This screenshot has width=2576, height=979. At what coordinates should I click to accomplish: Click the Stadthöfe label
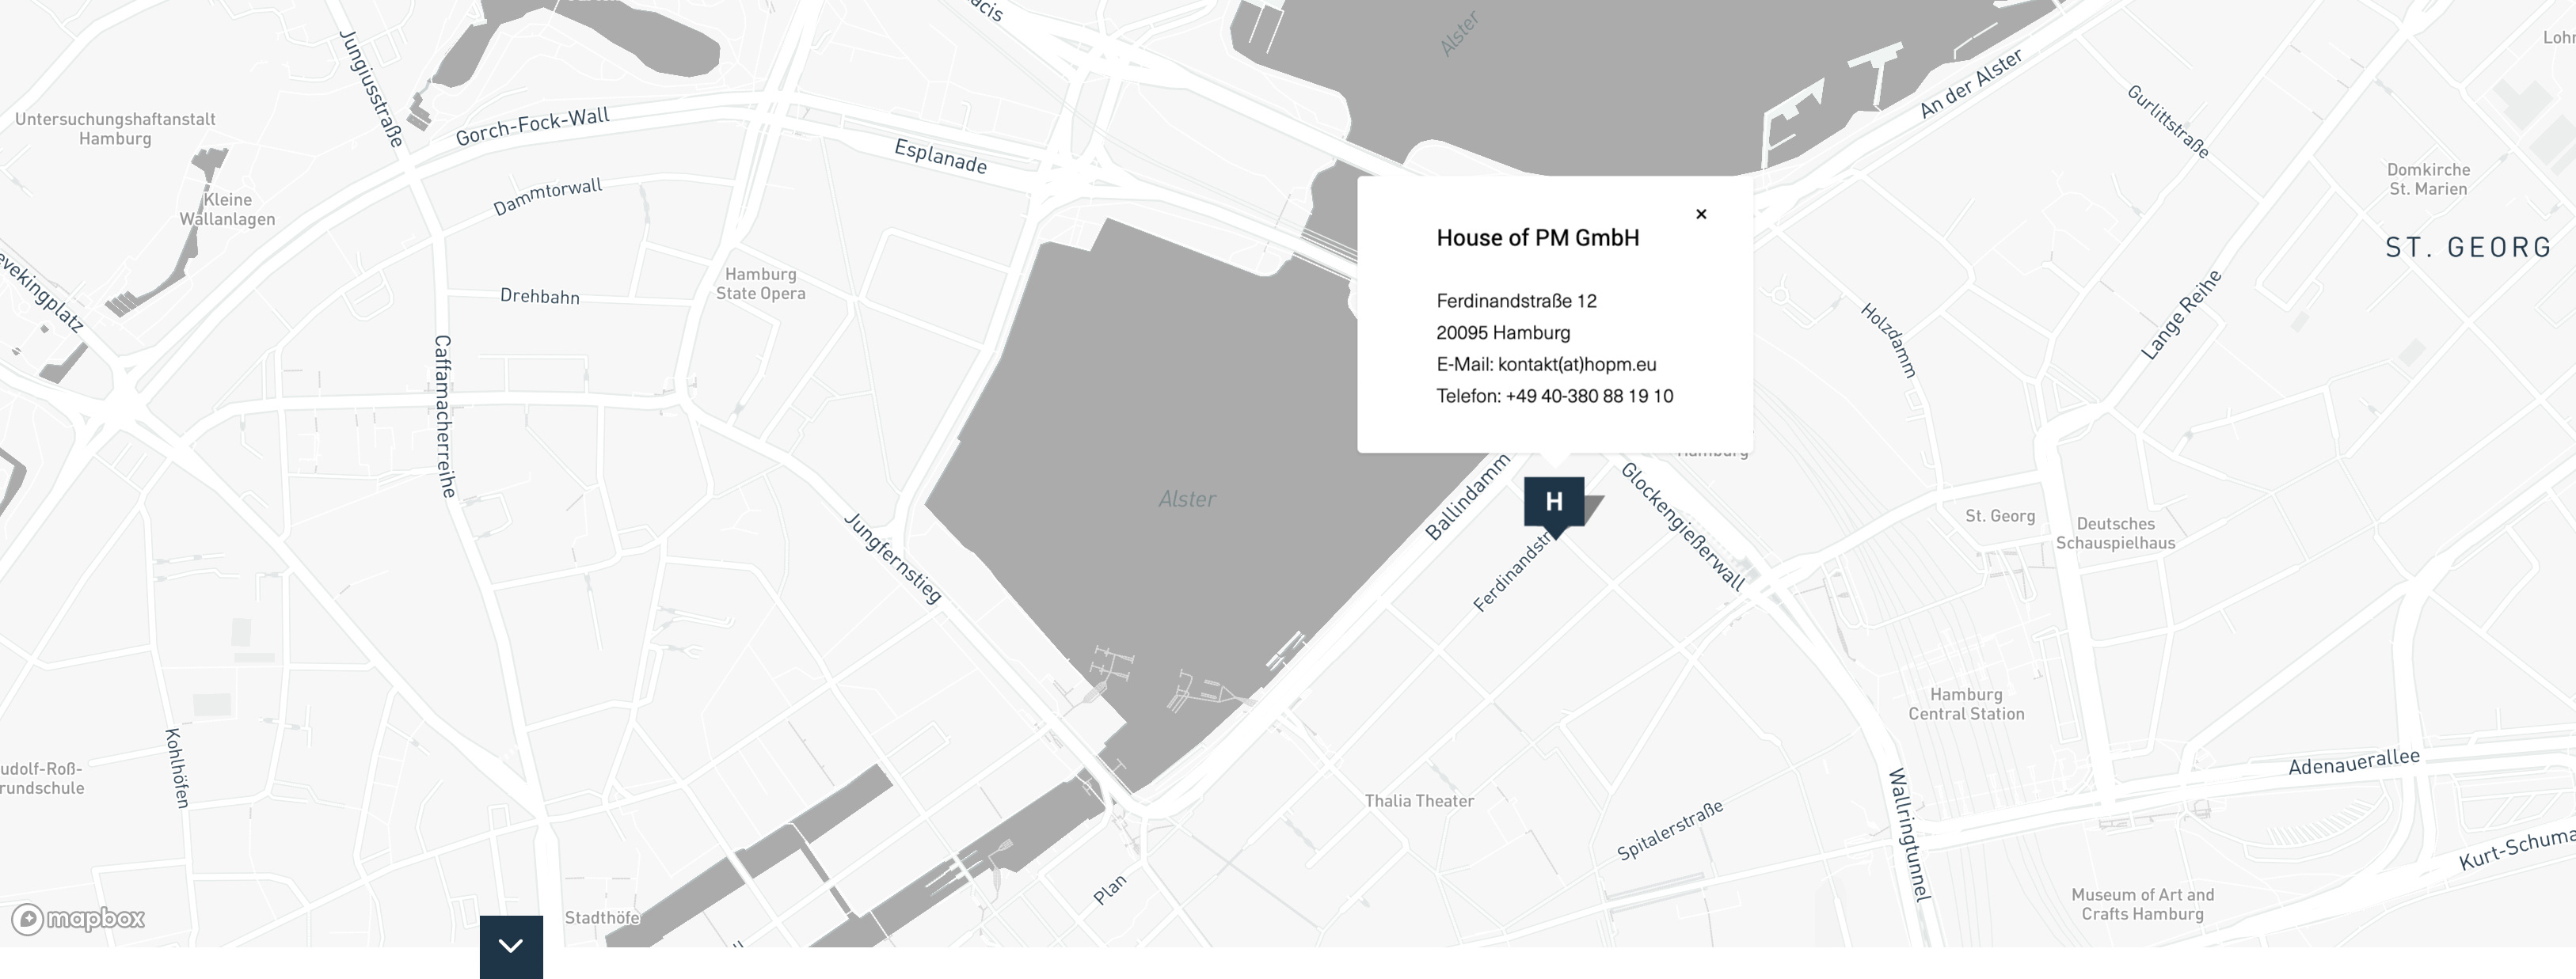point(601,918)
